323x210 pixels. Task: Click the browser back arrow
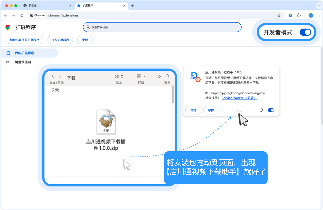(5, 15)
